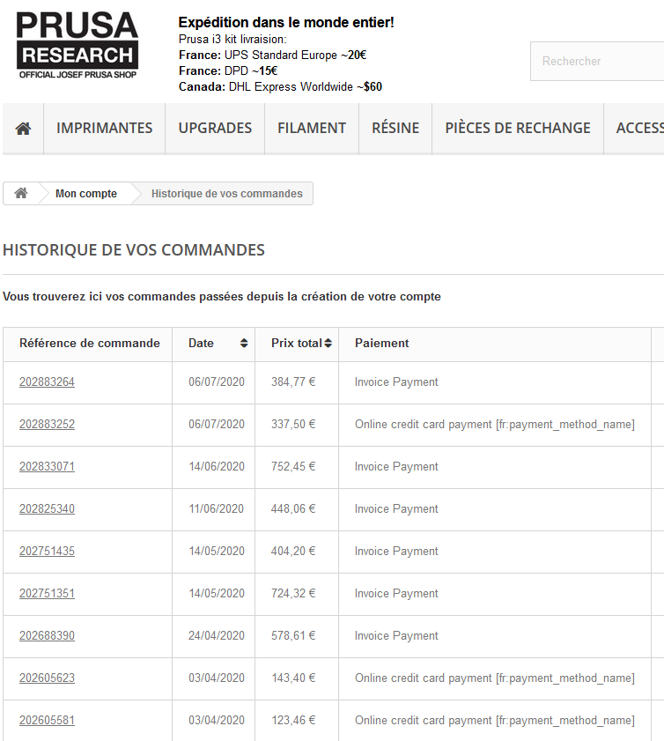Click the Référence de commande column header
Image resolution: width=664 pixels, height=741 pixels.
coord(89,343)
